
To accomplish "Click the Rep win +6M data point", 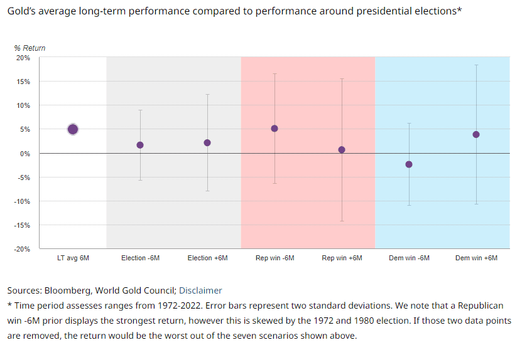I will (342, 150).
